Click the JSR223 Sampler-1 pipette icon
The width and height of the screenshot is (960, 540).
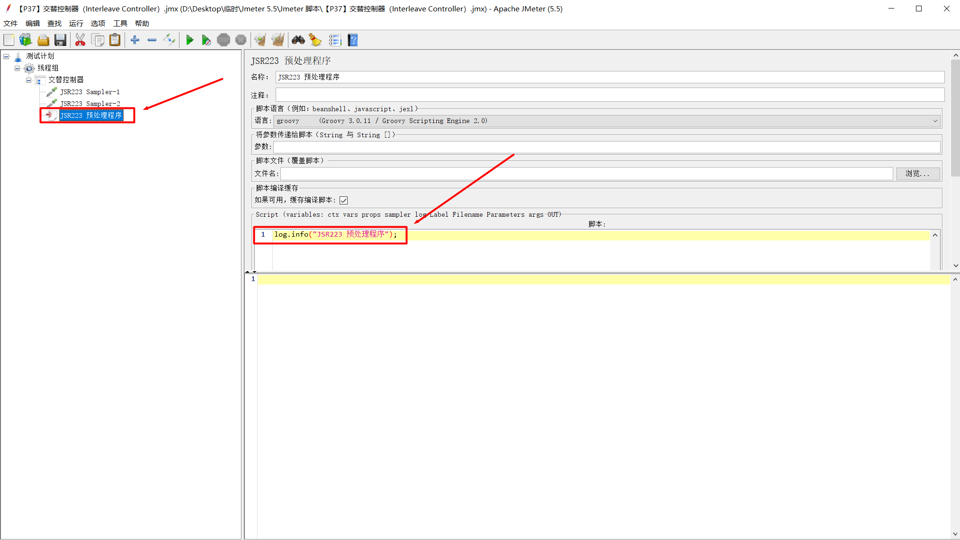(x=52, y=91)
